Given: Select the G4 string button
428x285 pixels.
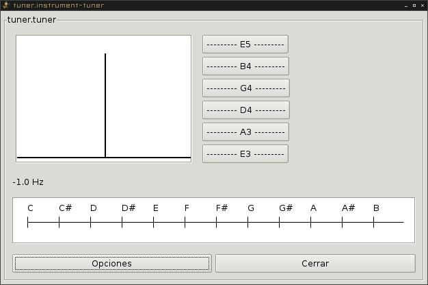Looking at the screenshot, I should pyautogui.click(x=245, y=88).
